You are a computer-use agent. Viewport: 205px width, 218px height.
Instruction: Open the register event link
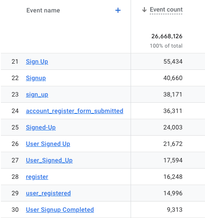(37, 177)
